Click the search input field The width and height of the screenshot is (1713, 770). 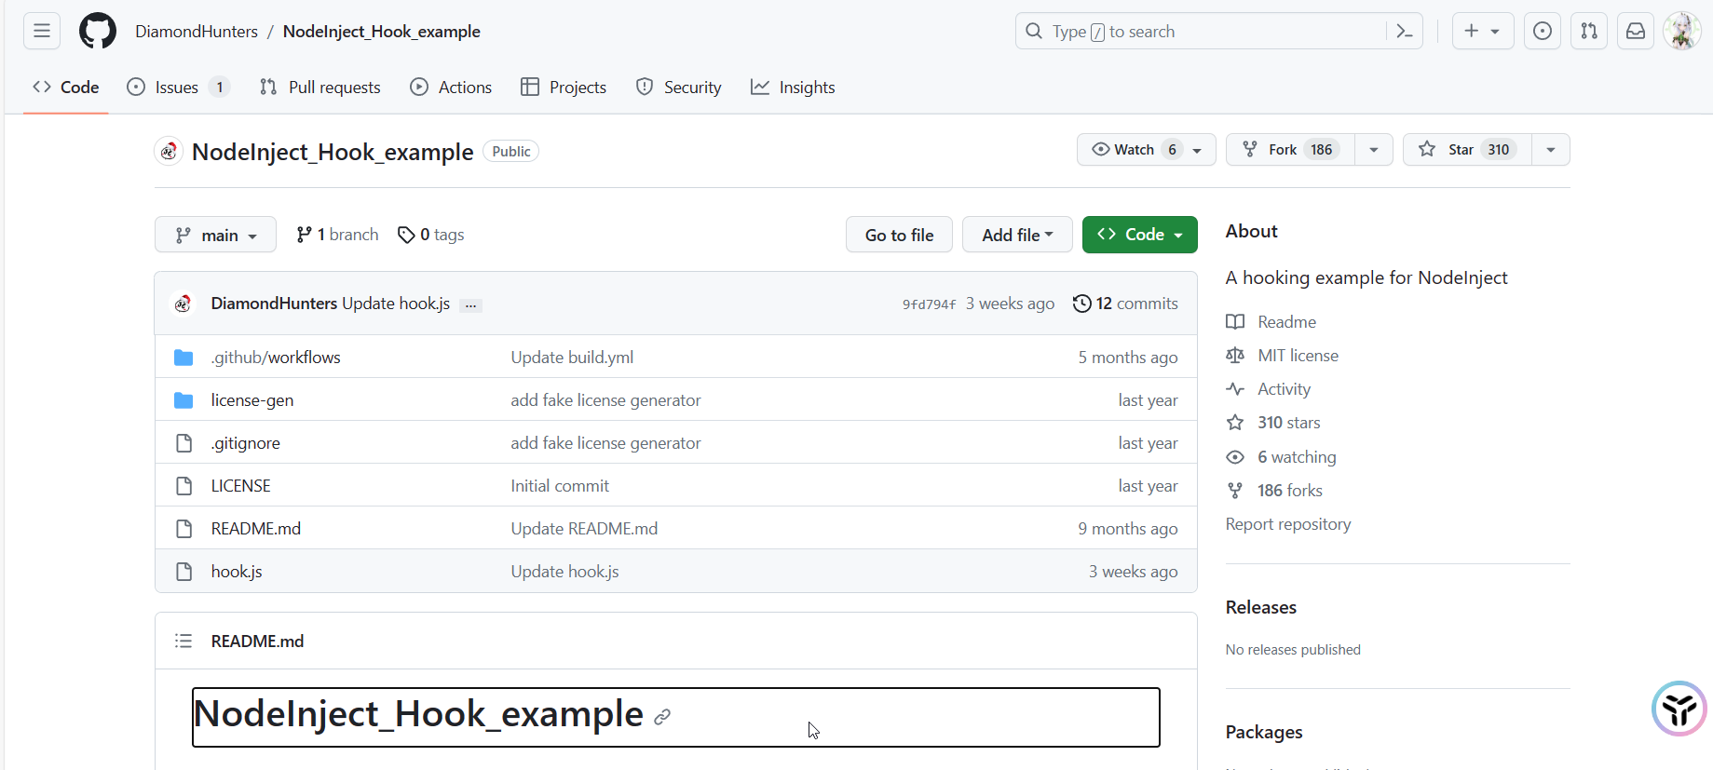pyautogui.click(x=1219, y=31)
